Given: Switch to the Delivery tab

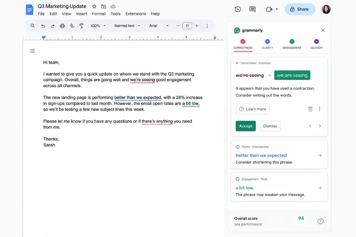Looking at the screenshot, I should tap(316, 45).
